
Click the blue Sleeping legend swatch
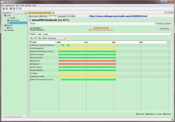tap(147, 114)
